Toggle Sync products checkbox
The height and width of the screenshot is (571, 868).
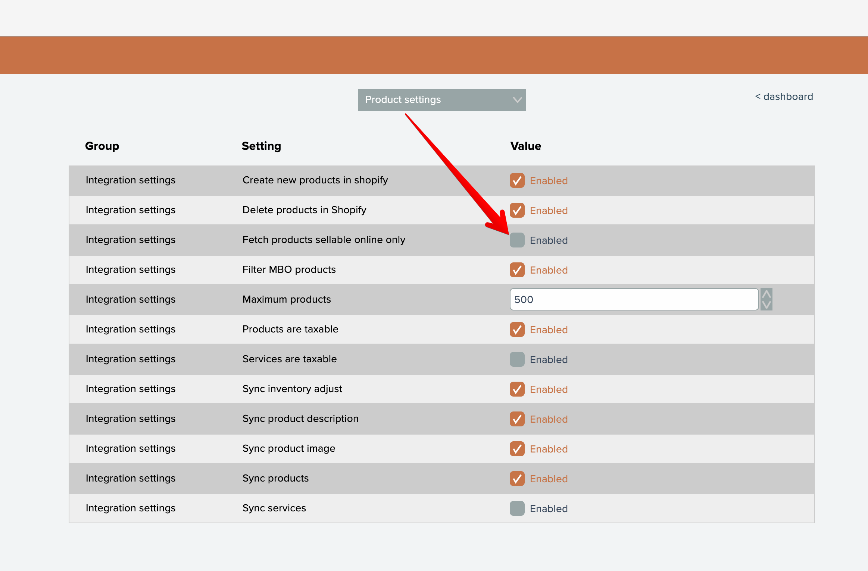pyautogui.click(x=517, y=479)
